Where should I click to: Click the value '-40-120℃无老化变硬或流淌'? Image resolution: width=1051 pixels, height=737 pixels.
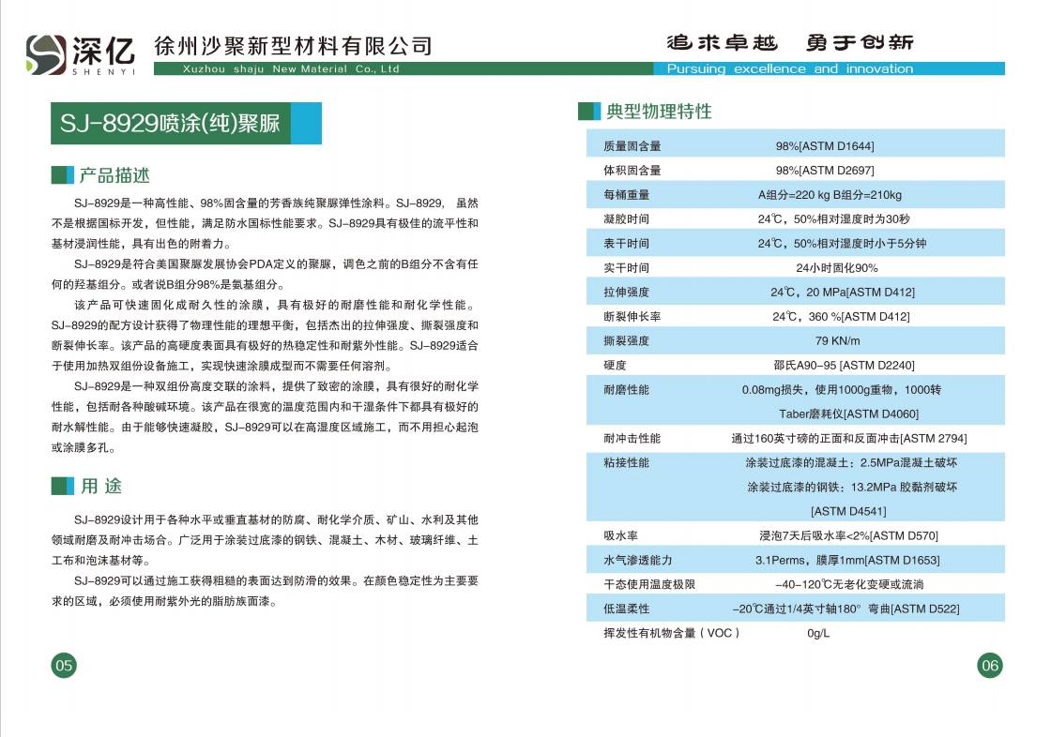tap(849, 584)
